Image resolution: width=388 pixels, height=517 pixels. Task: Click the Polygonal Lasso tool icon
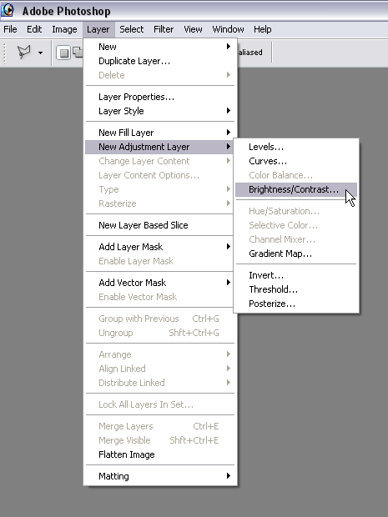(x=23, y=52)
